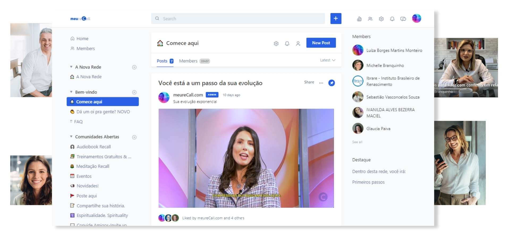This screenshot has width=510, height=239.
Task: Open Espiritualidade. Spirituality space
Action: click(99, 215)
